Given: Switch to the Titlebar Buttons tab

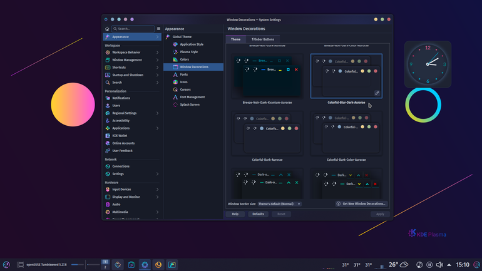Looking at the screenshot, I should tap(263, 39).
